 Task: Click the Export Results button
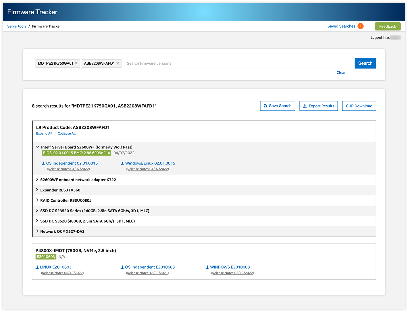click(x=319, y=106)
